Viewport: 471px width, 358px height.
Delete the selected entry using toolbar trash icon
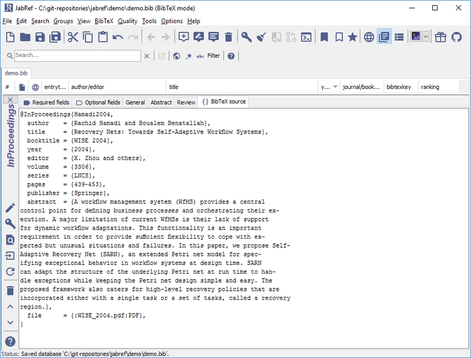click(228, 37)
